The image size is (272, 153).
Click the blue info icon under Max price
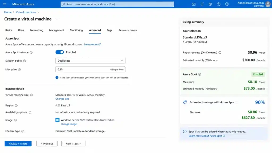57,77
